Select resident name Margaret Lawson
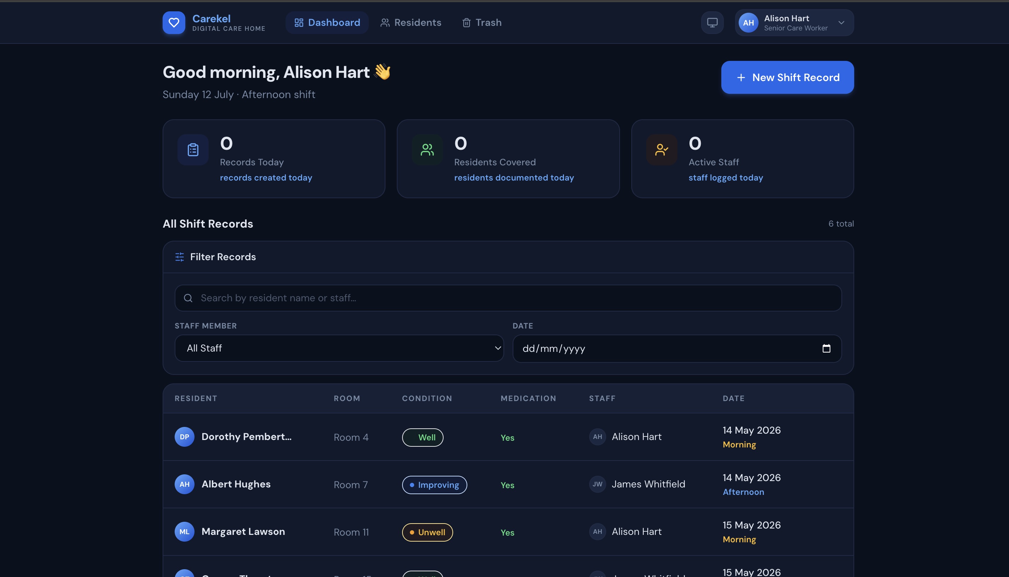 [x=243, y=532]
